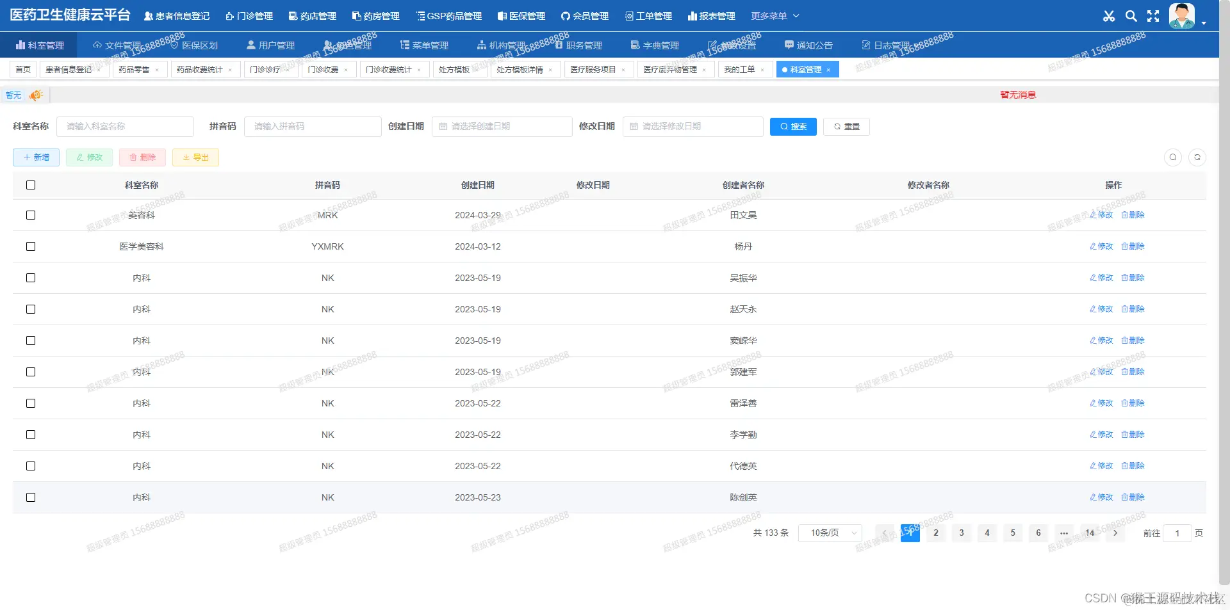Close the active 科室管理 tab
This screenshot has height=610, width=1230.
pos(828,70)
